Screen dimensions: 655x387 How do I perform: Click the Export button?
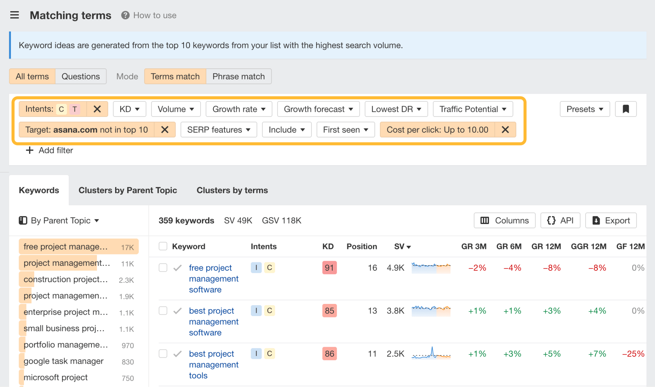[x=611, y=220]
